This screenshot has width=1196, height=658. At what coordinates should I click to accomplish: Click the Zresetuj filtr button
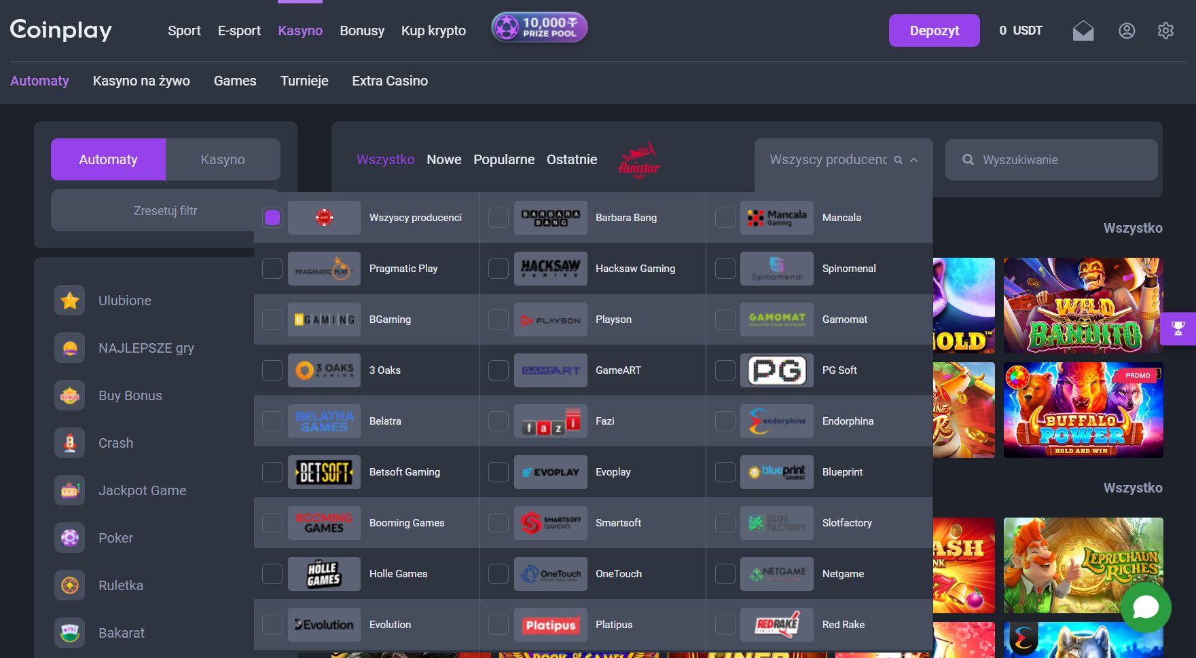click(165, 211)
